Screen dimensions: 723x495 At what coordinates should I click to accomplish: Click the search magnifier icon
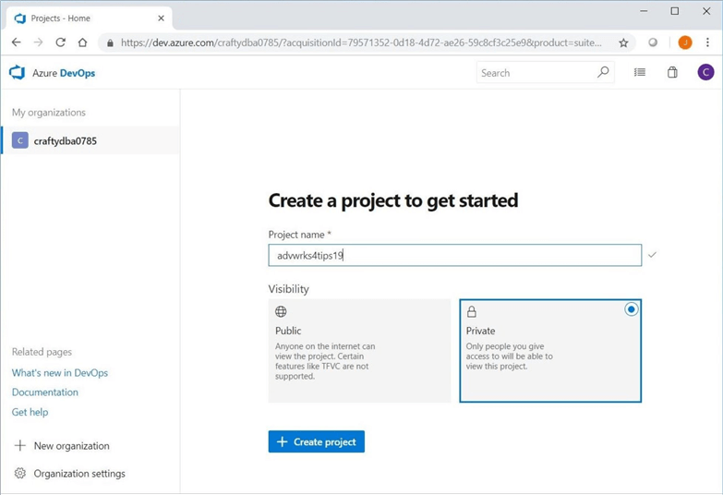tap(603, 72)
